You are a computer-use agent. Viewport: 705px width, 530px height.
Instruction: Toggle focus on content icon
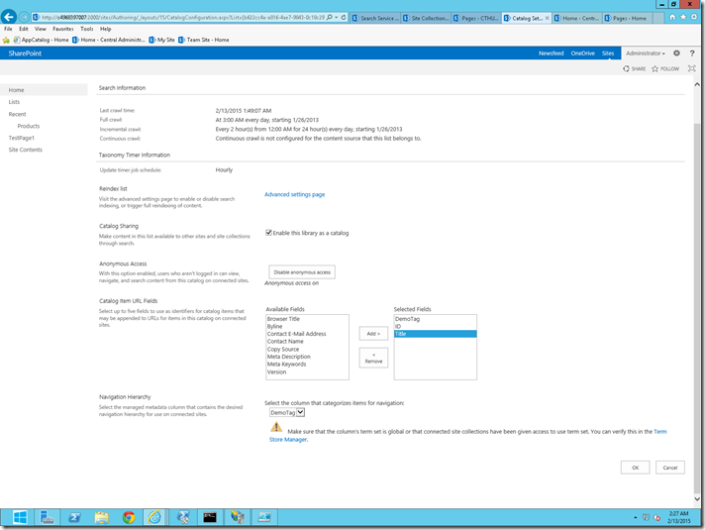(x=691, y=68)
